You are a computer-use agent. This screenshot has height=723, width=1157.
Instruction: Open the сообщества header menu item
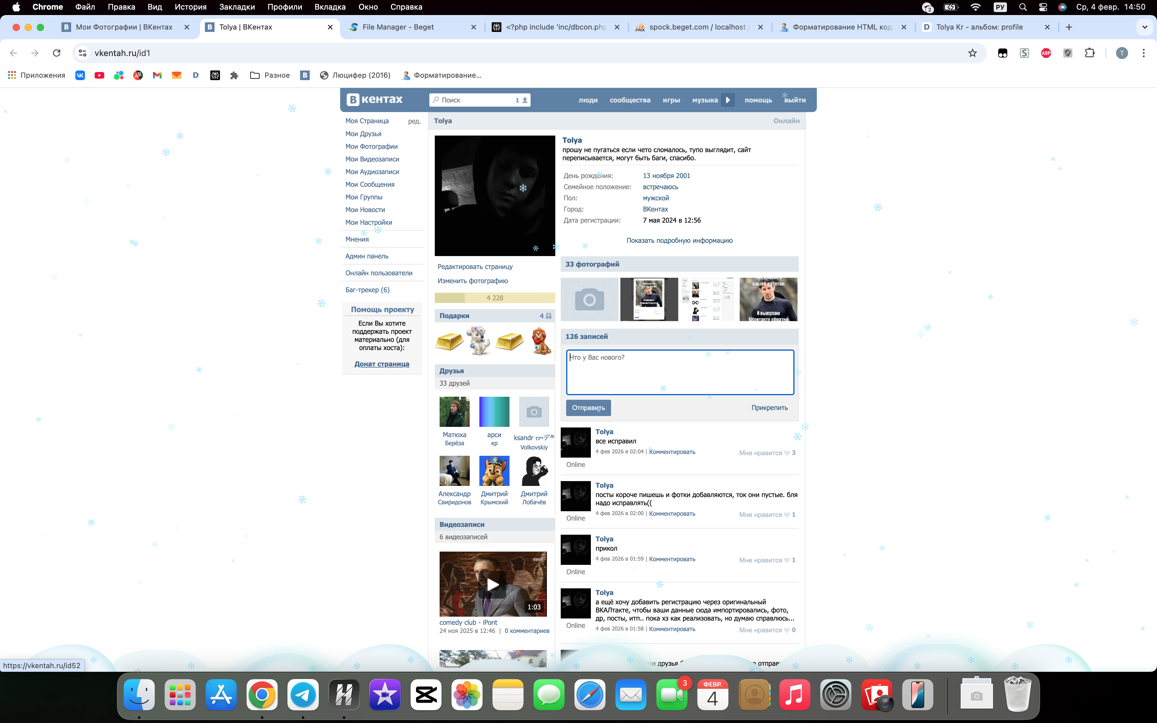pyautogui.click(x=630, y=100)
